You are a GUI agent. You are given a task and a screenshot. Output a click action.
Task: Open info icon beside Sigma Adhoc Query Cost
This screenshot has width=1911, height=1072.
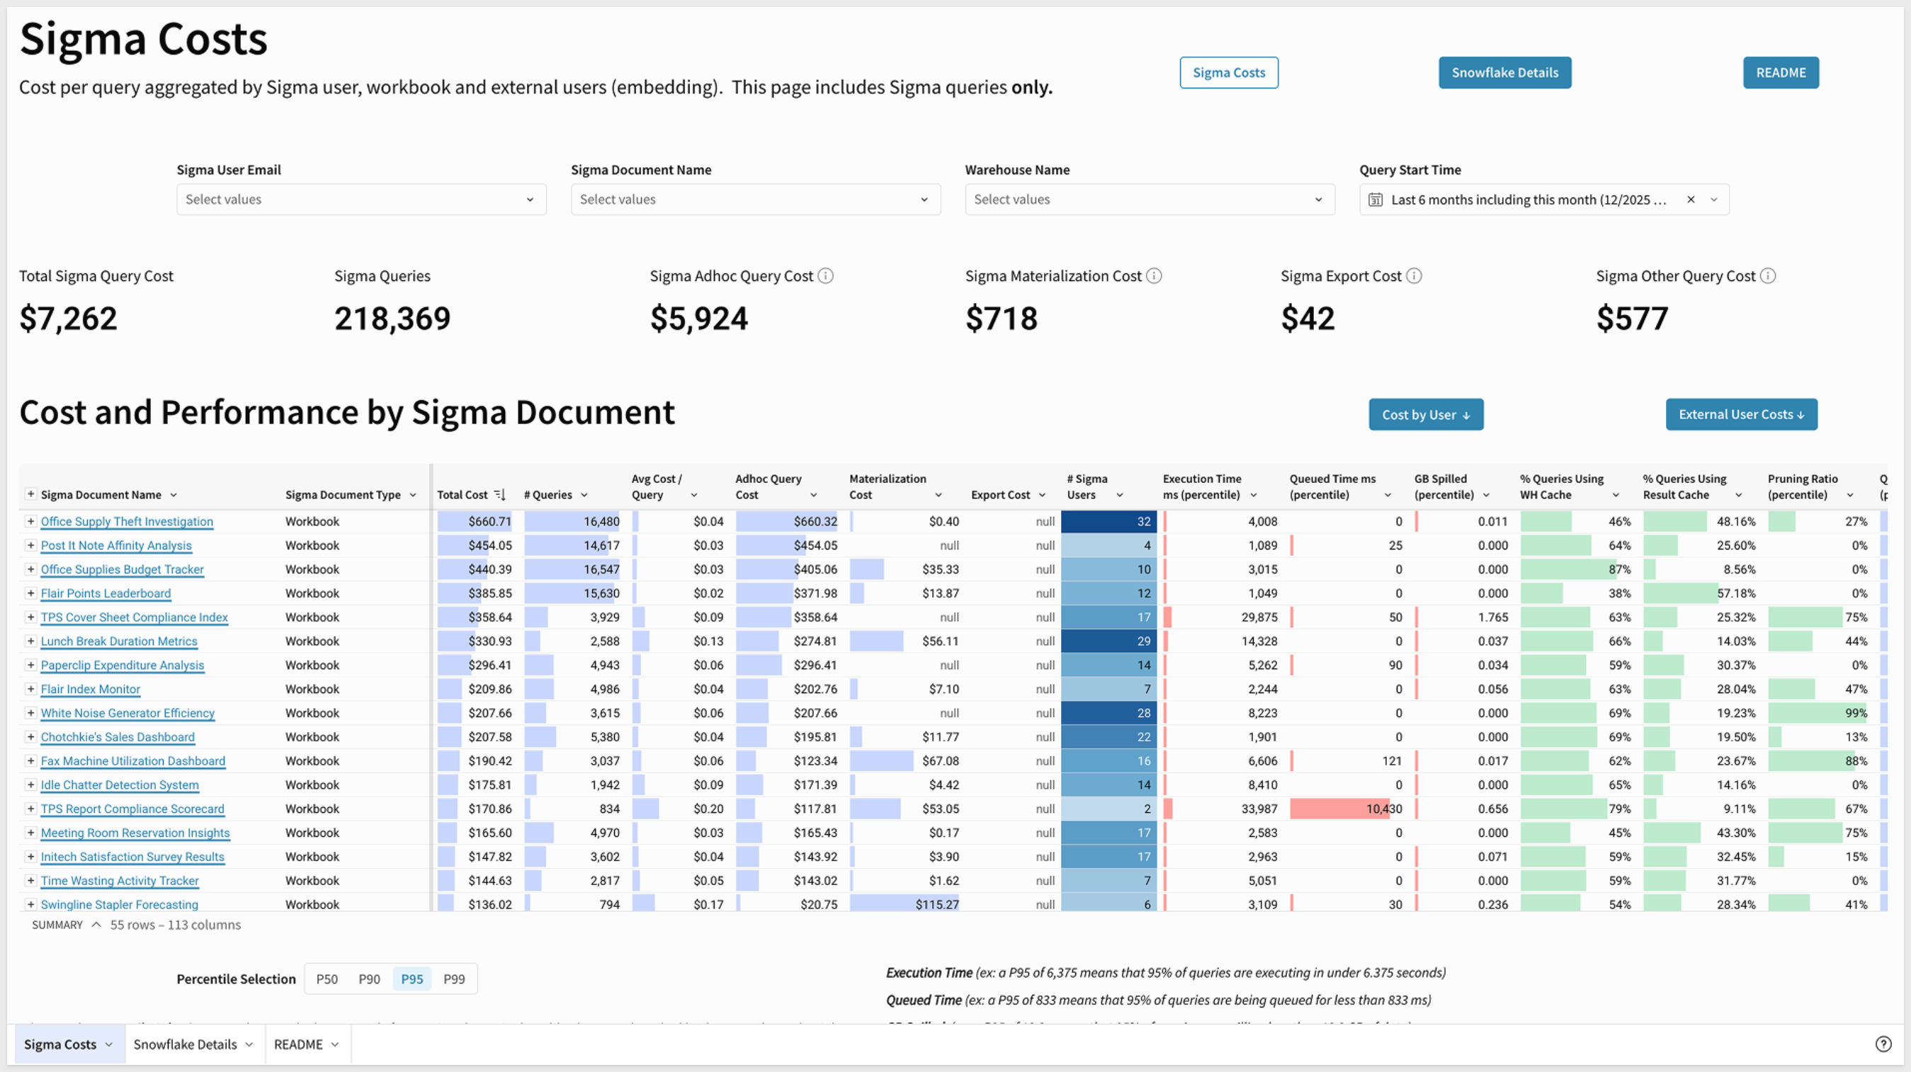(x=825, y=275)
